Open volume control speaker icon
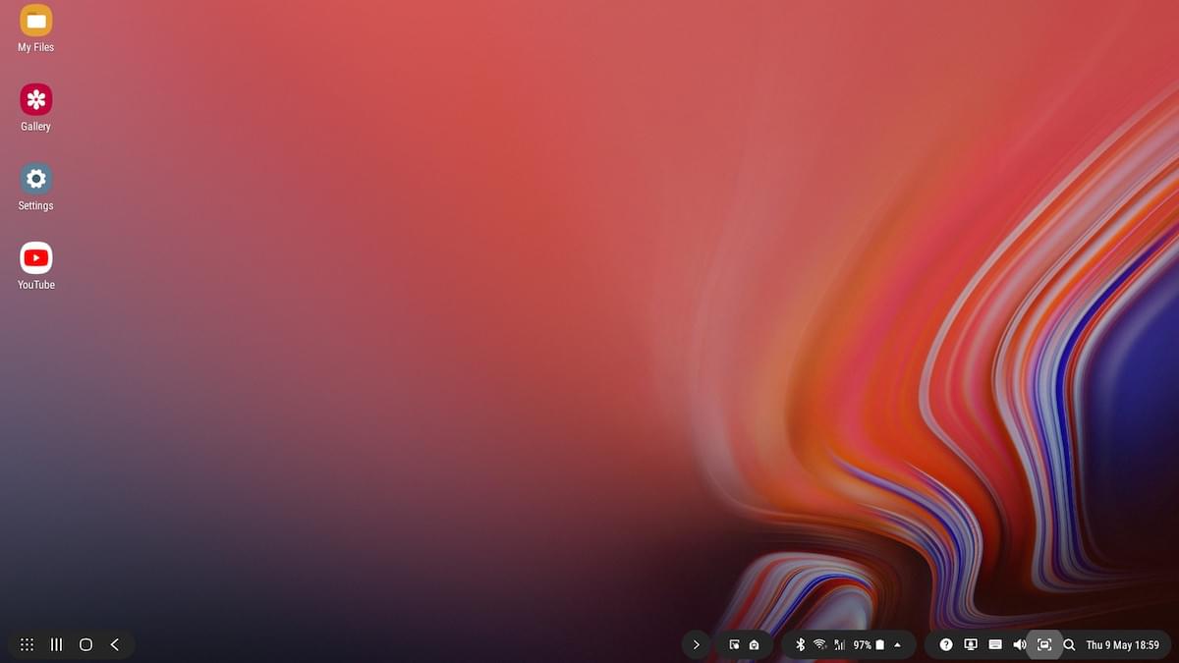Screen dimensions: 1179x663 tap(1019, 644)
